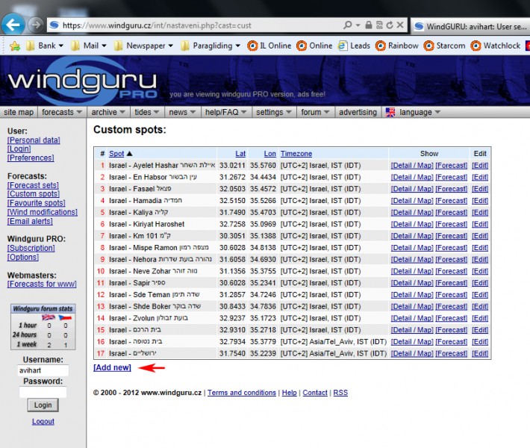Open the news dropdown menu
Image resolution: width=530 pixels, height=448 pixels.
tap(182, 112)
